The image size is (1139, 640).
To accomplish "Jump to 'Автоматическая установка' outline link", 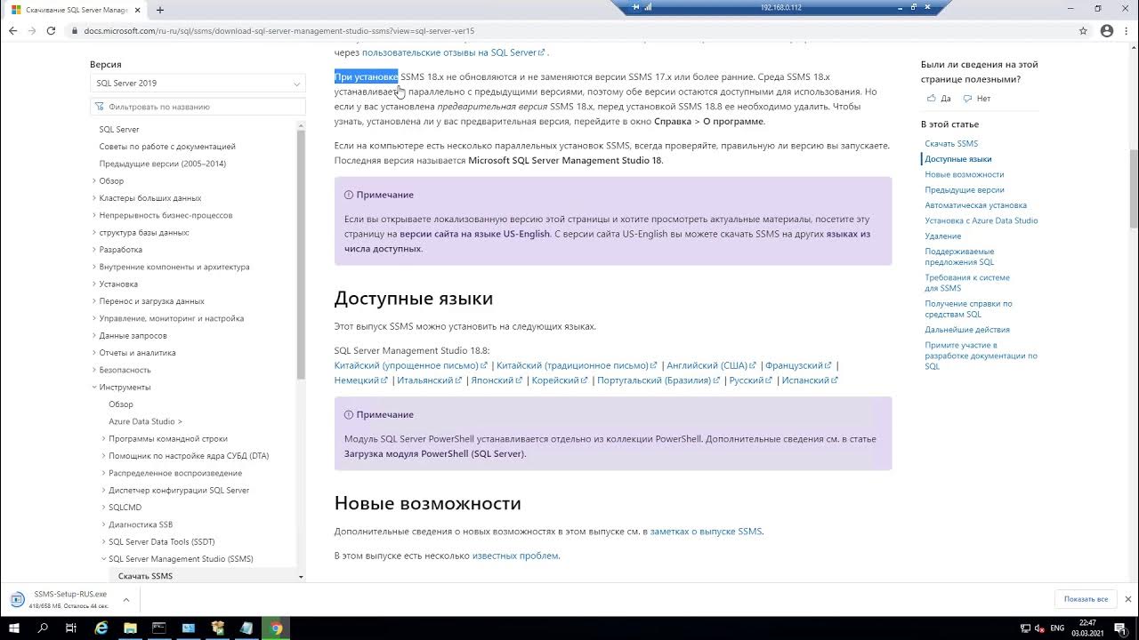I will (975, 205).
